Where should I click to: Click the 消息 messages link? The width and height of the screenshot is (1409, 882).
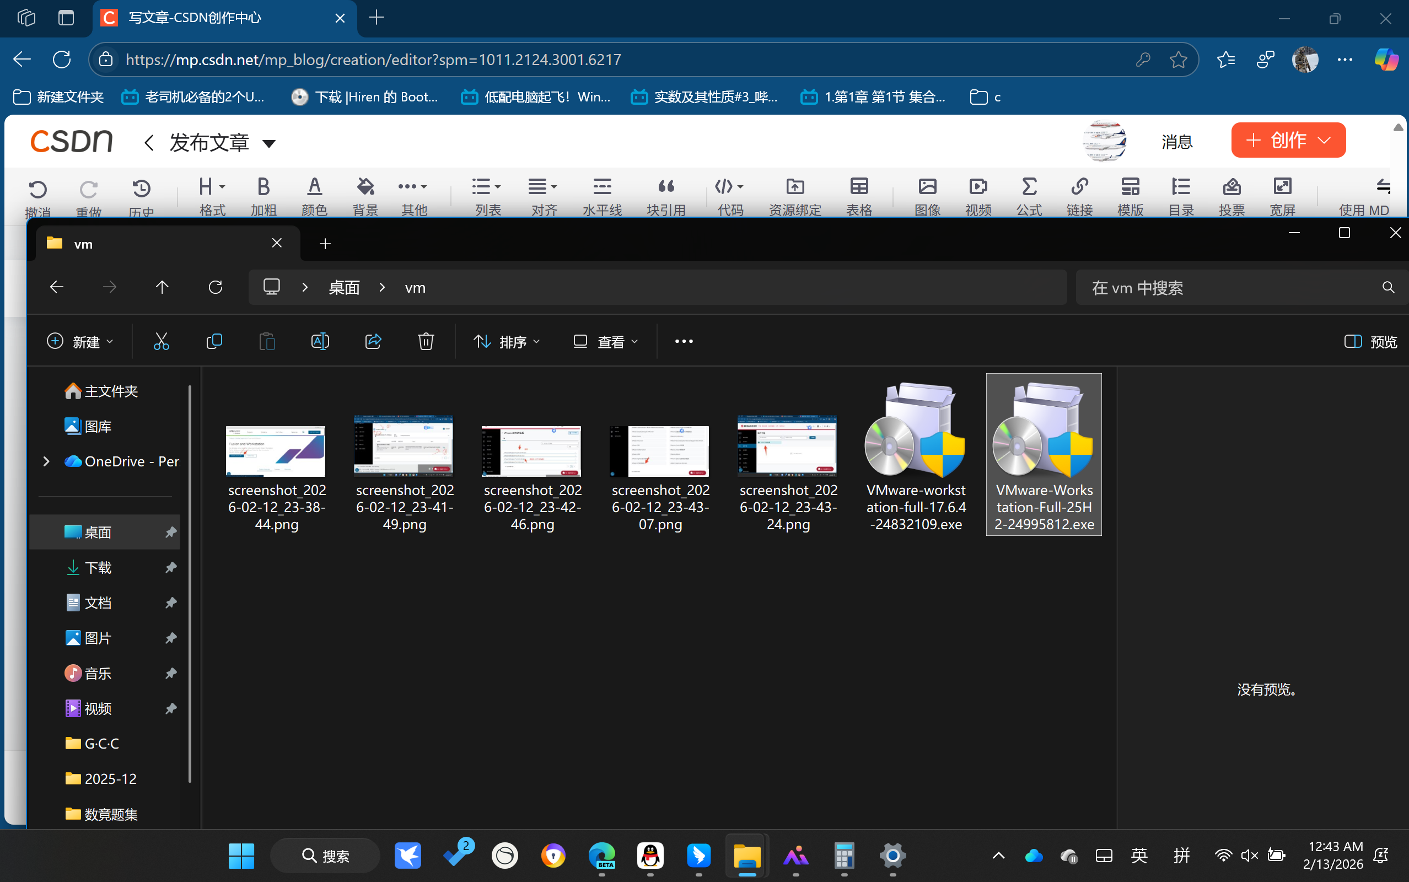[1177, 141]
